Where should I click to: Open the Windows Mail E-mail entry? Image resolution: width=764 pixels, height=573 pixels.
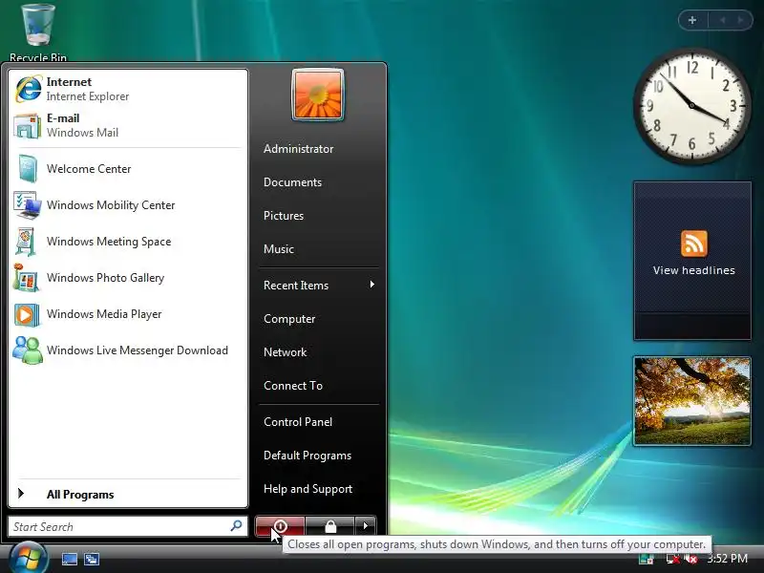[x=129, y=125]
